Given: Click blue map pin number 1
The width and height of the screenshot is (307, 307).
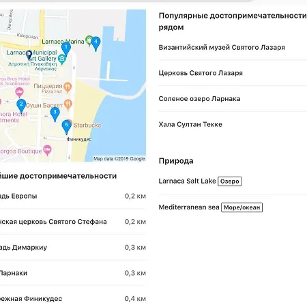Looking at the screenshot, I should point(66,48).
